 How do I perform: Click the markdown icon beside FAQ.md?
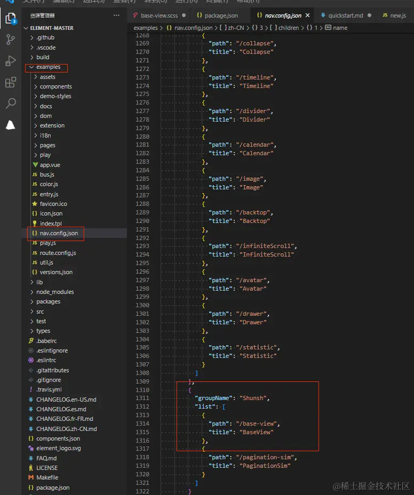[31, 458]
